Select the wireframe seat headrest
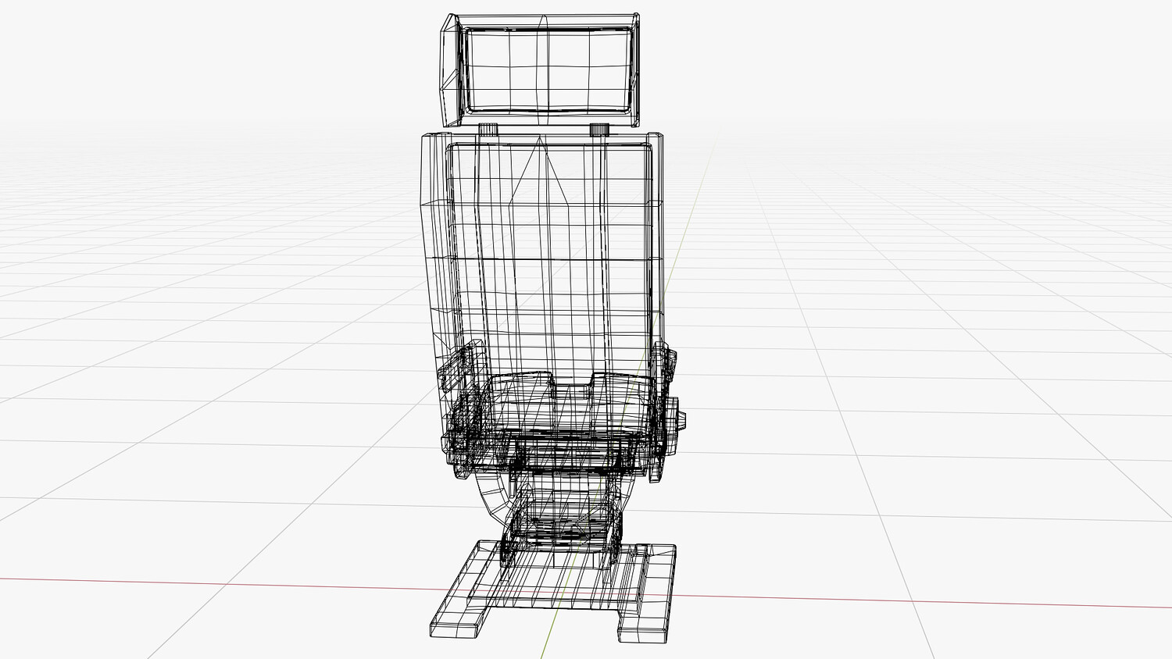Viewport: 1172px width, 659px height. point(540,69)
